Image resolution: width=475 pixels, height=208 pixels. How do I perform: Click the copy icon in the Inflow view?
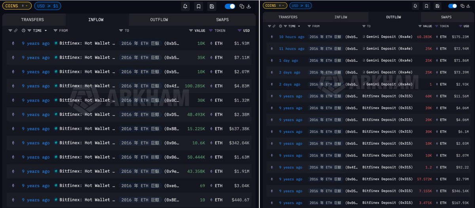[x=242, y=6]
